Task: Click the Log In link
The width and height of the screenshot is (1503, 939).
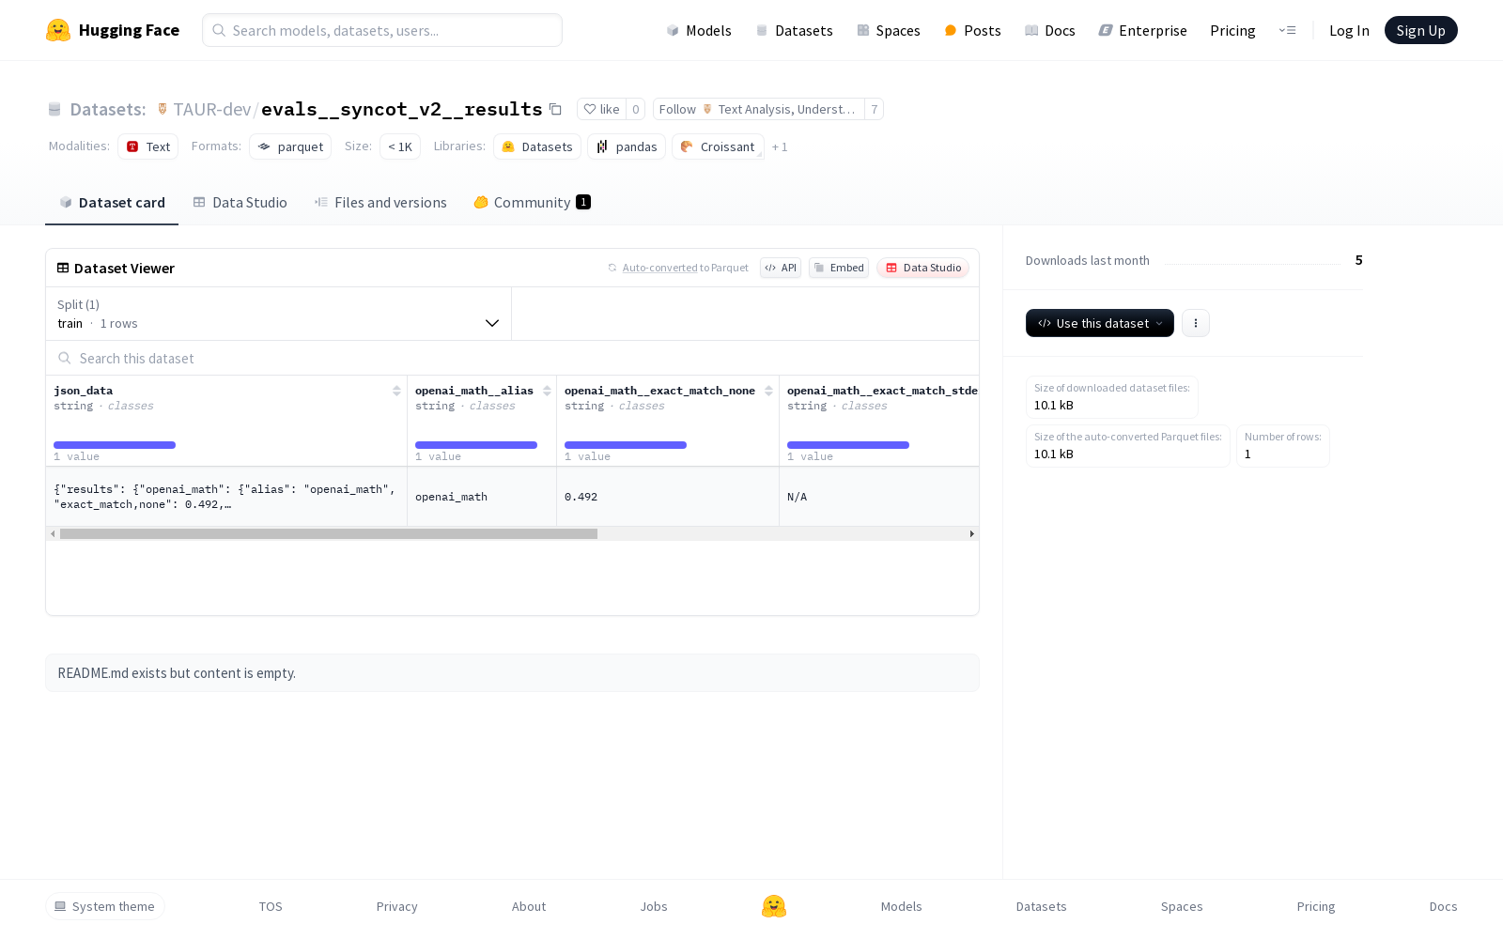Action: pyautogui.click(x=1349, y=30)
